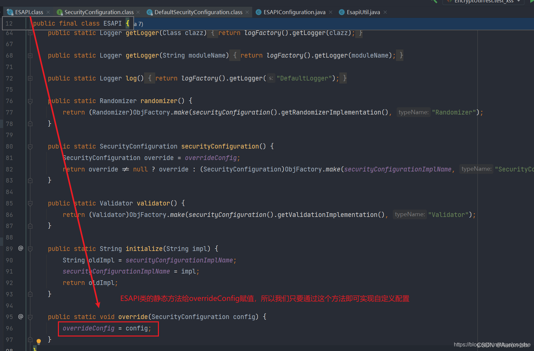Collapse the randomizer() method on line 76
This screenshot has width=534, height=351.
click(30, 101)
